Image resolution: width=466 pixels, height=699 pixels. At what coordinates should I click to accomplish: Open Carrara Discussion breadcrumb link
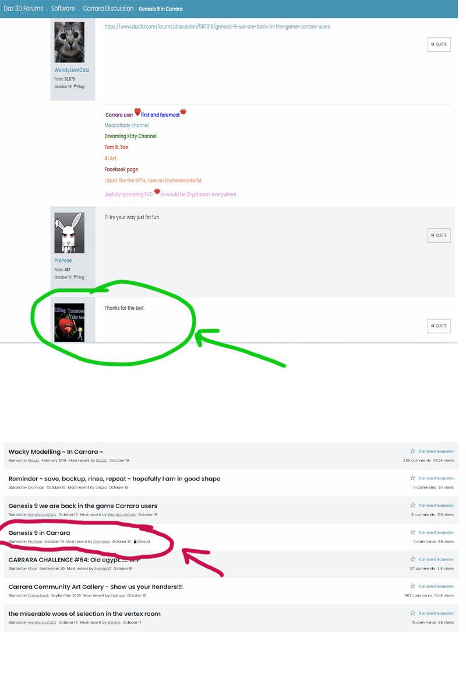[108, 9]
